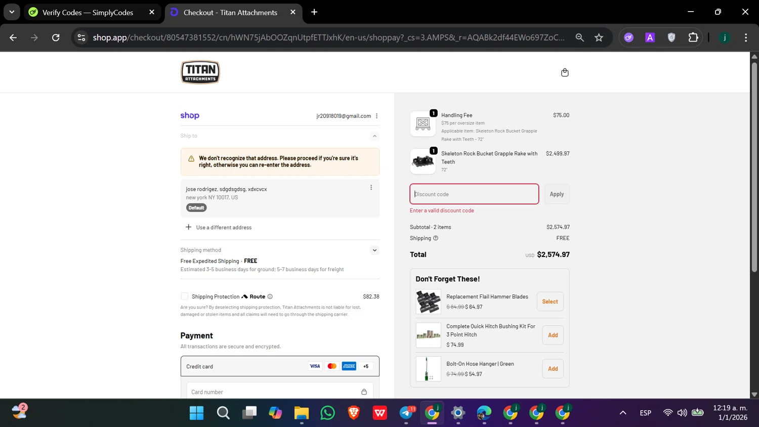
Task: Open the Chrome three-dot menu
Action: [x=746, y=37]
